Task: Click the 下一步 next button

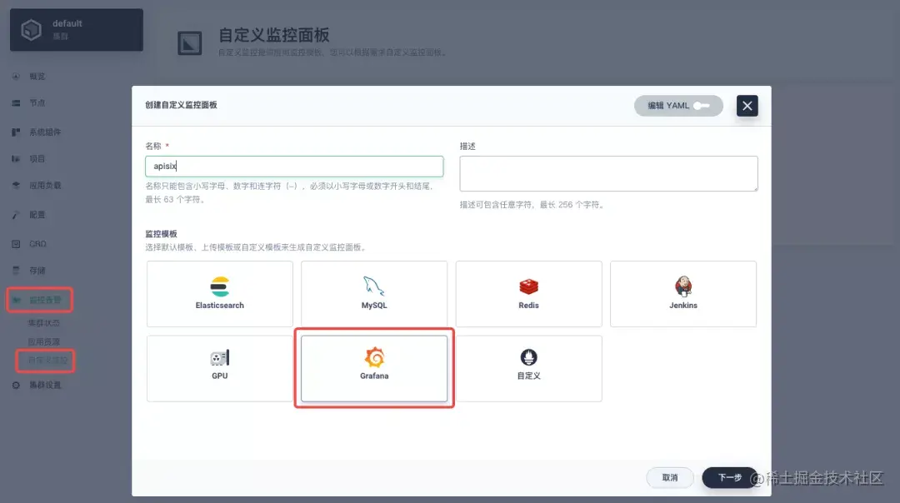Action: tap(728, 477)
